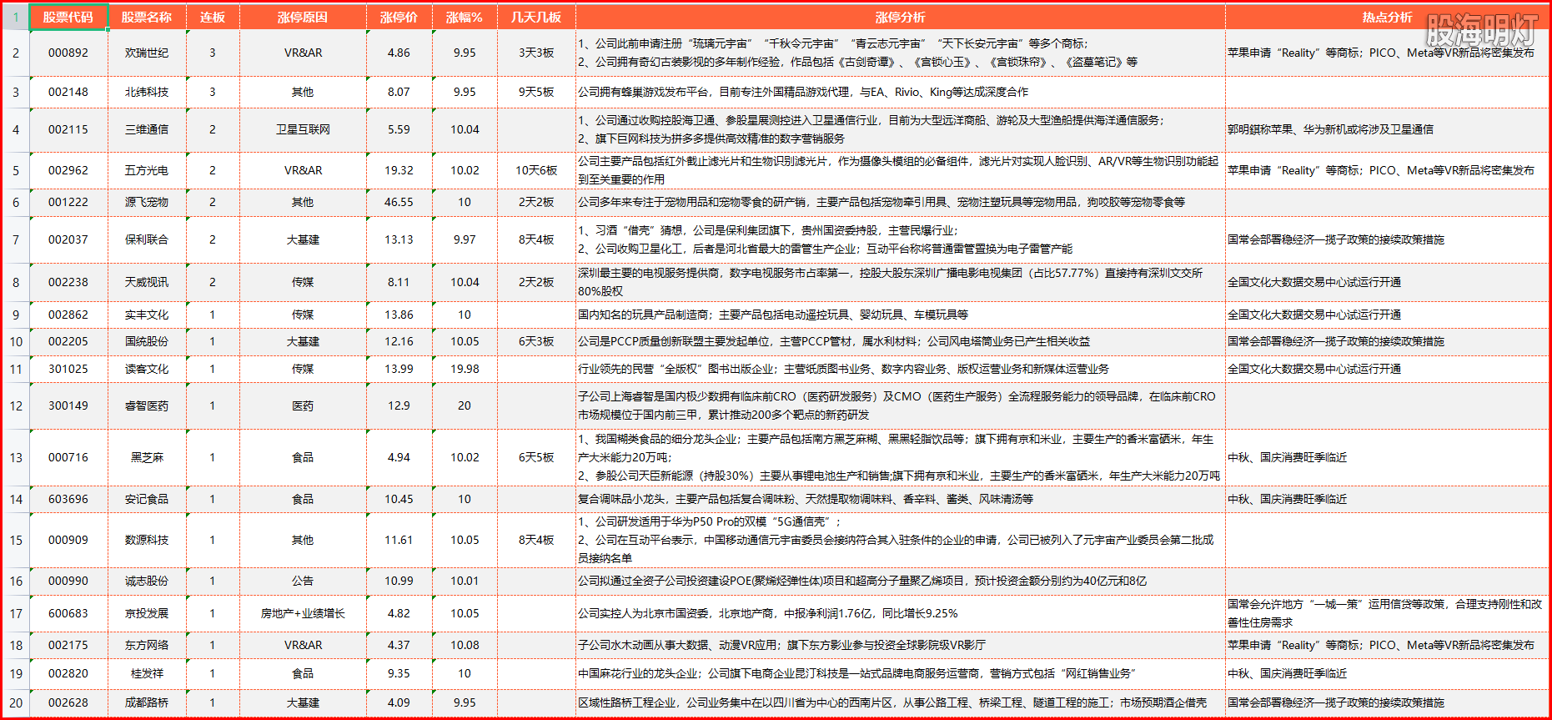Select stock code 603696
This screenshot has height=720, width=1552.
[x=68, y=499]
